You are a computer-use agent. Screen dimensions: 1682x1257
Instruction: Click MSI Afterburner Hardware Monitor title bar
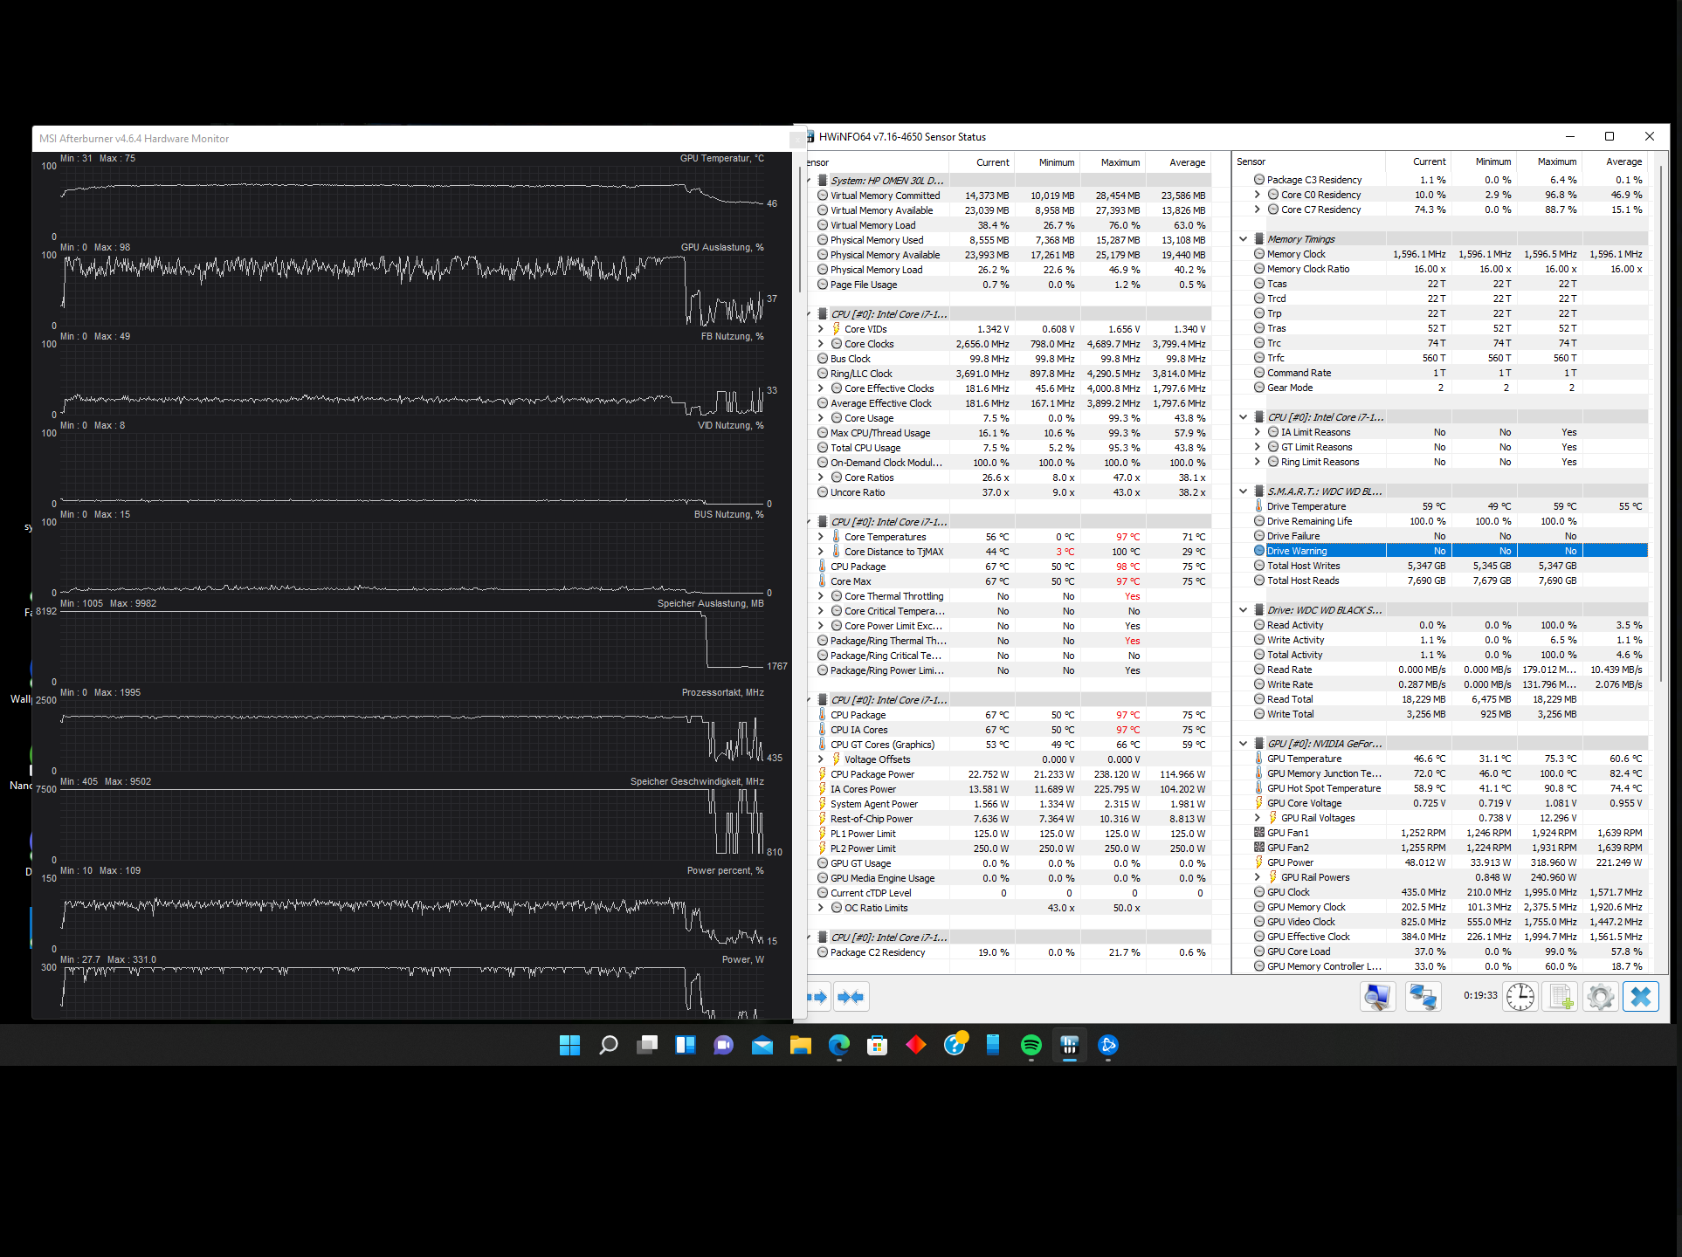(412, 139)
